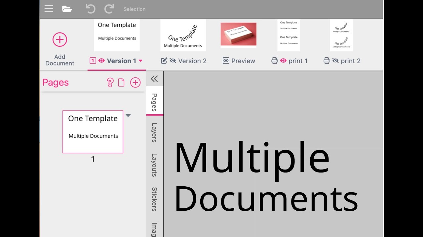
Task: Select the Pages side tab
Action: (x=154, y=102)
